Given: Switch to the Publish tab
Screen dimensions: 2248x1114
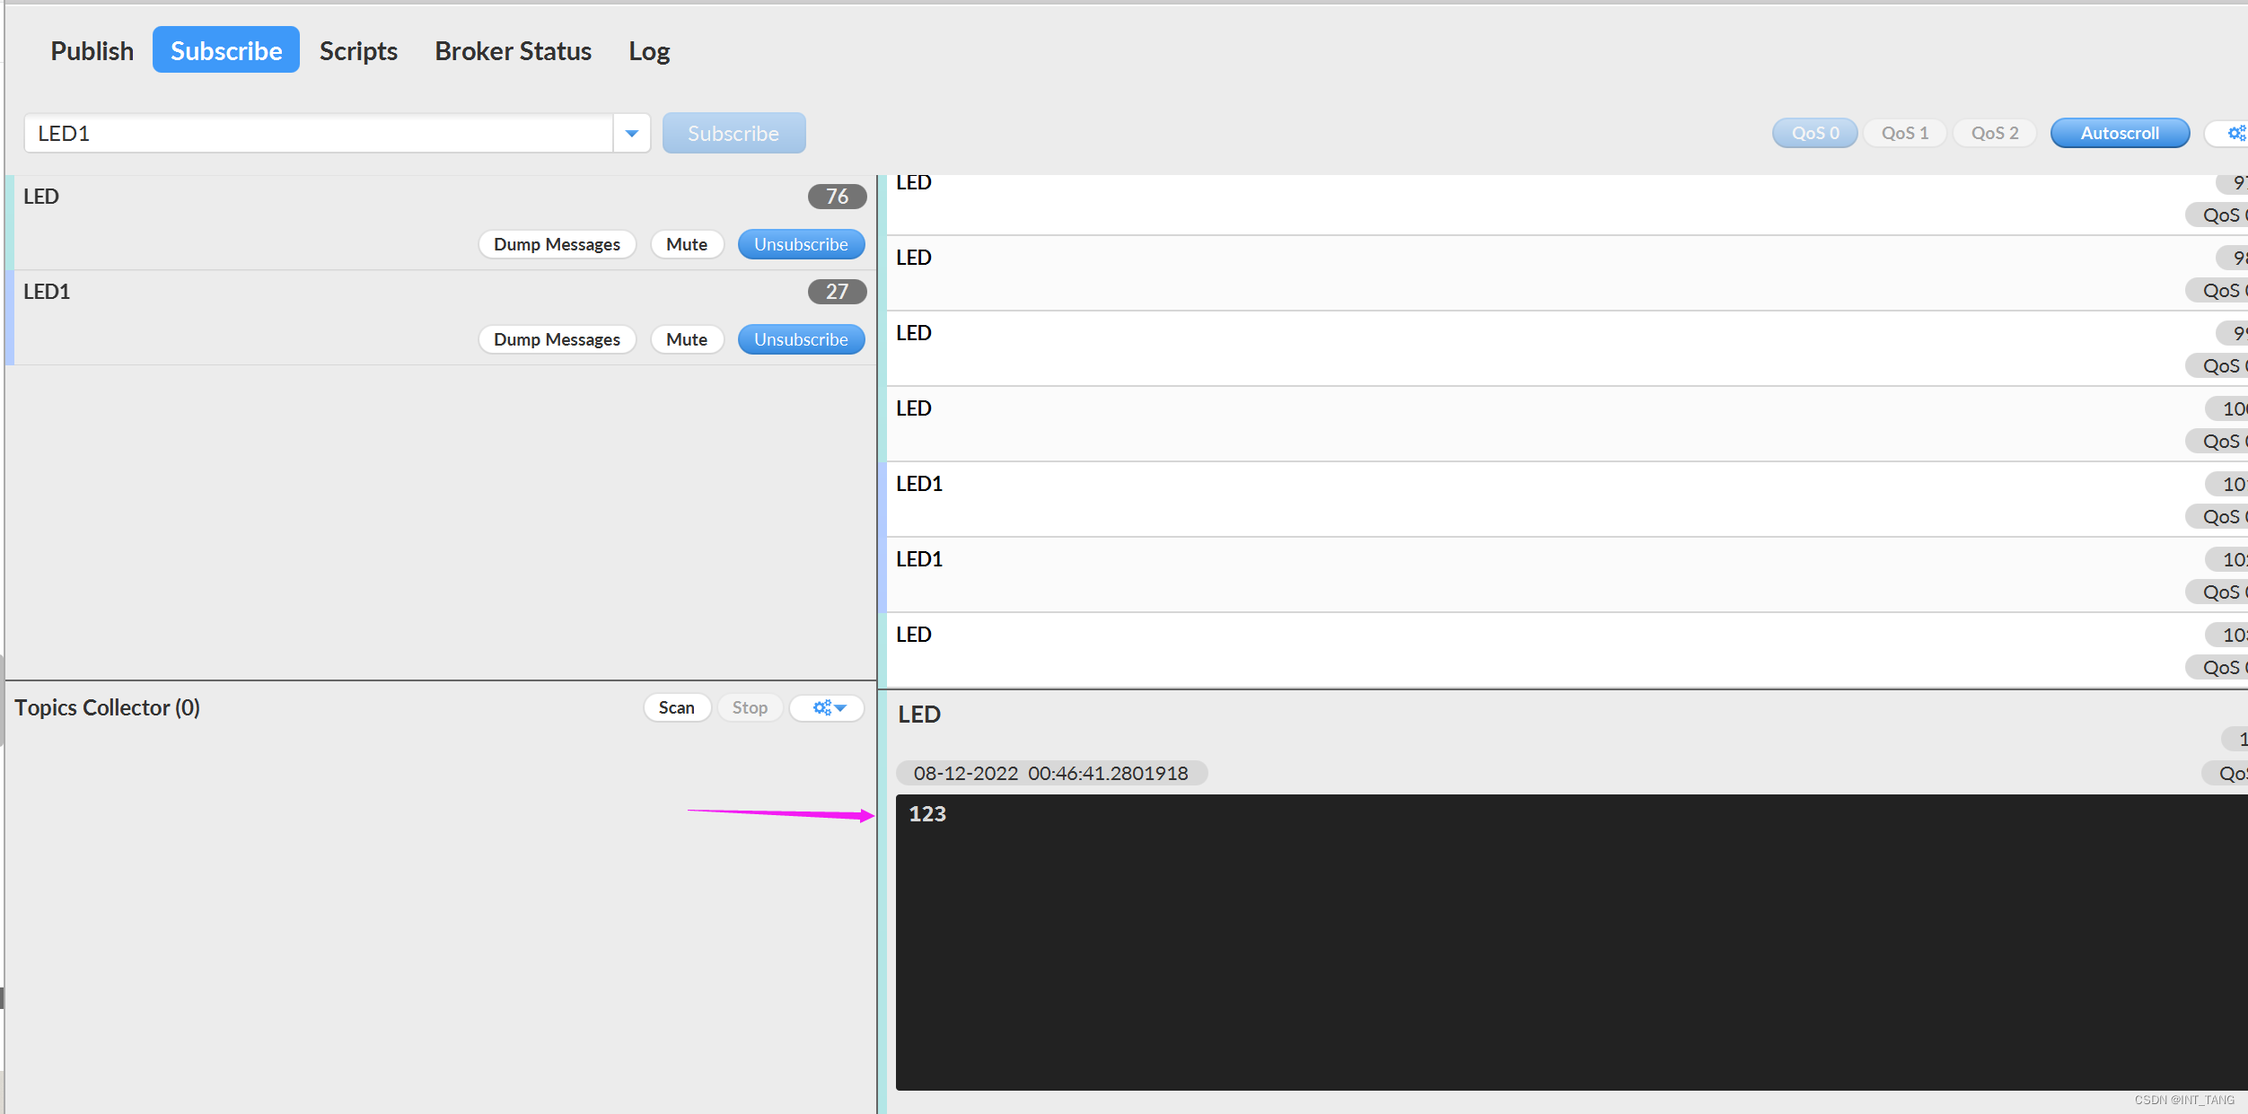Looking at the screenshot, I should point(92,50).
